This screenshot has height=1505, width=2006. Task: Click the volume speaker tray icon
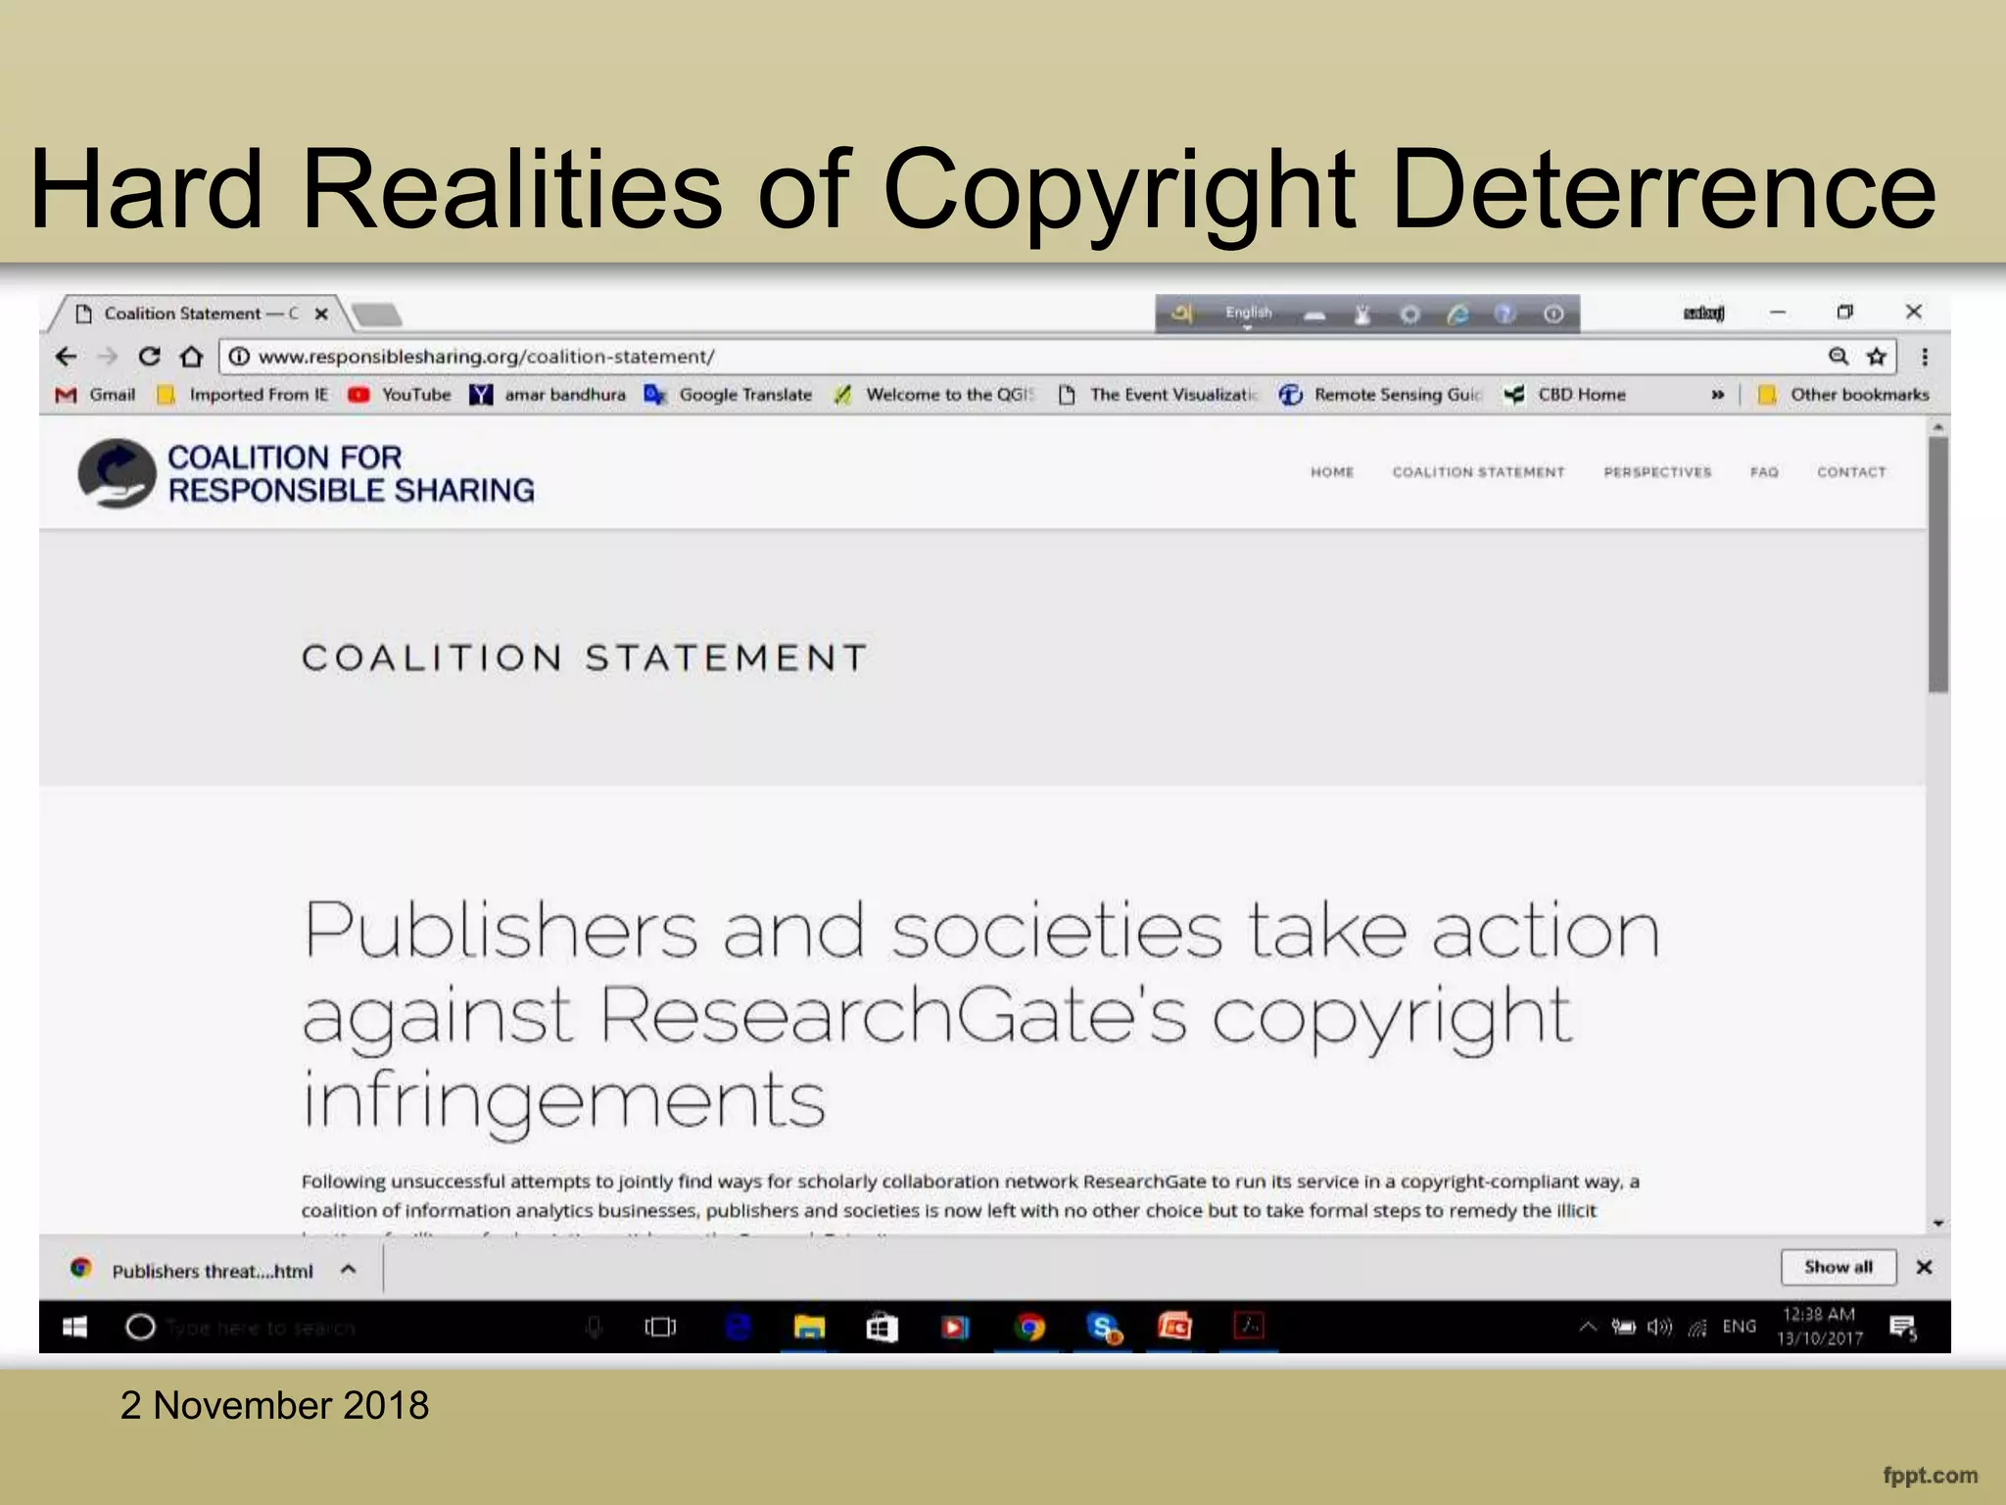pyautogui.click(x=1659, y=1327)
